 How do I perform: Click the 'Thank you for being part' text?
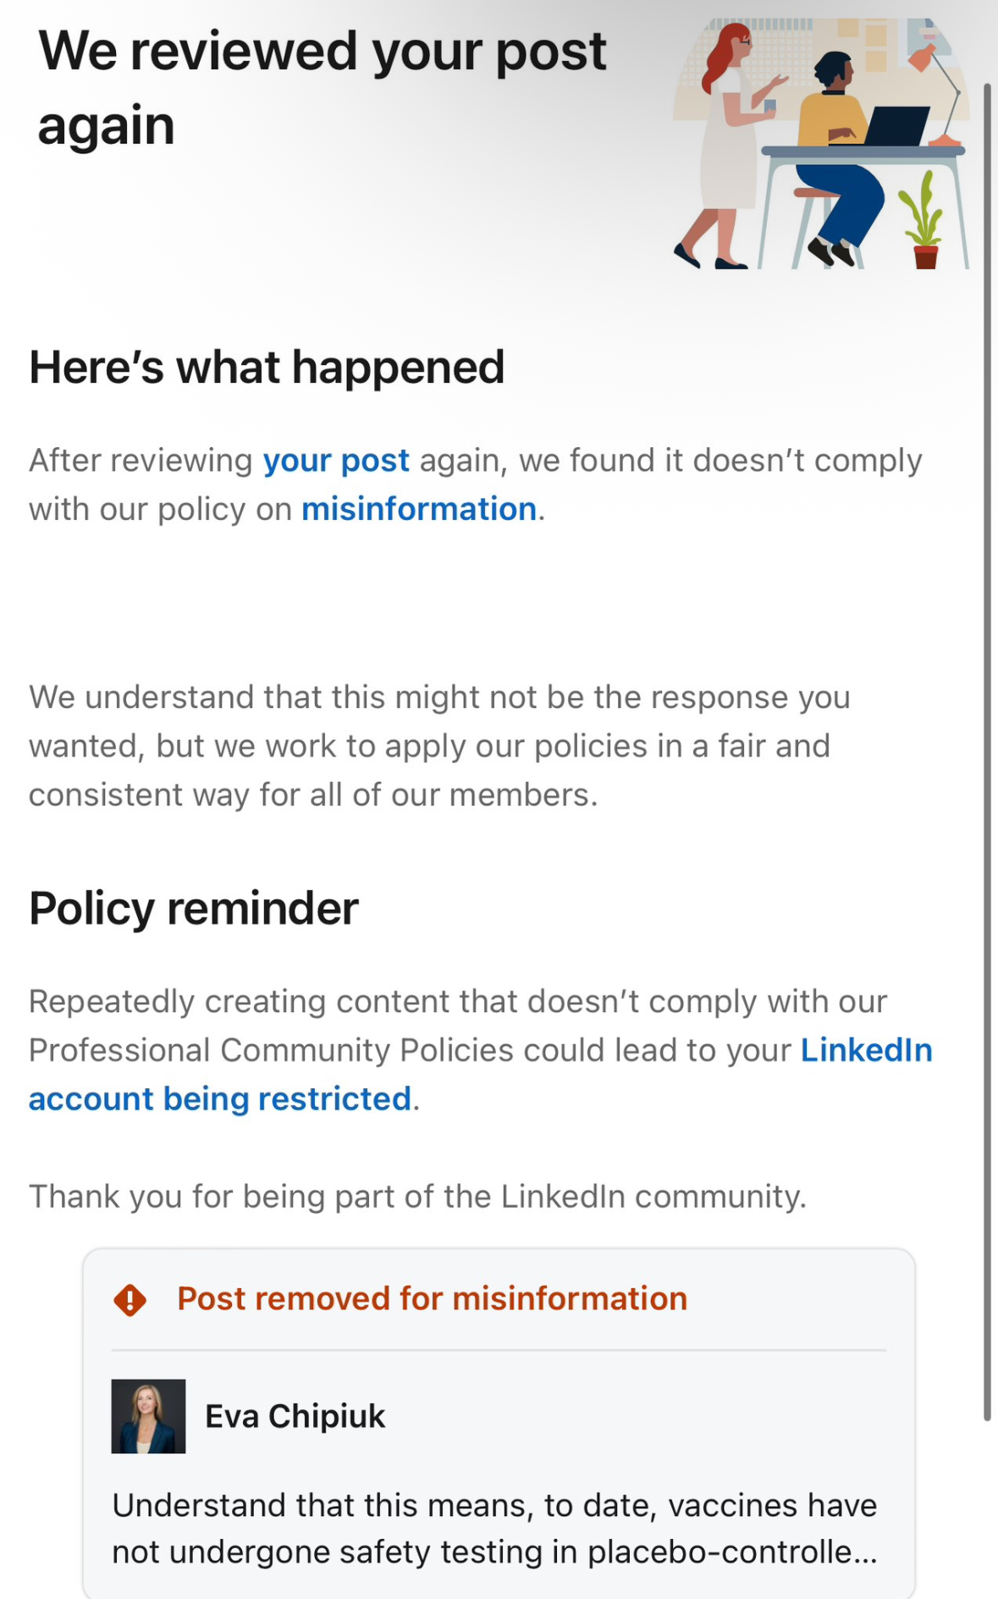417,1197
